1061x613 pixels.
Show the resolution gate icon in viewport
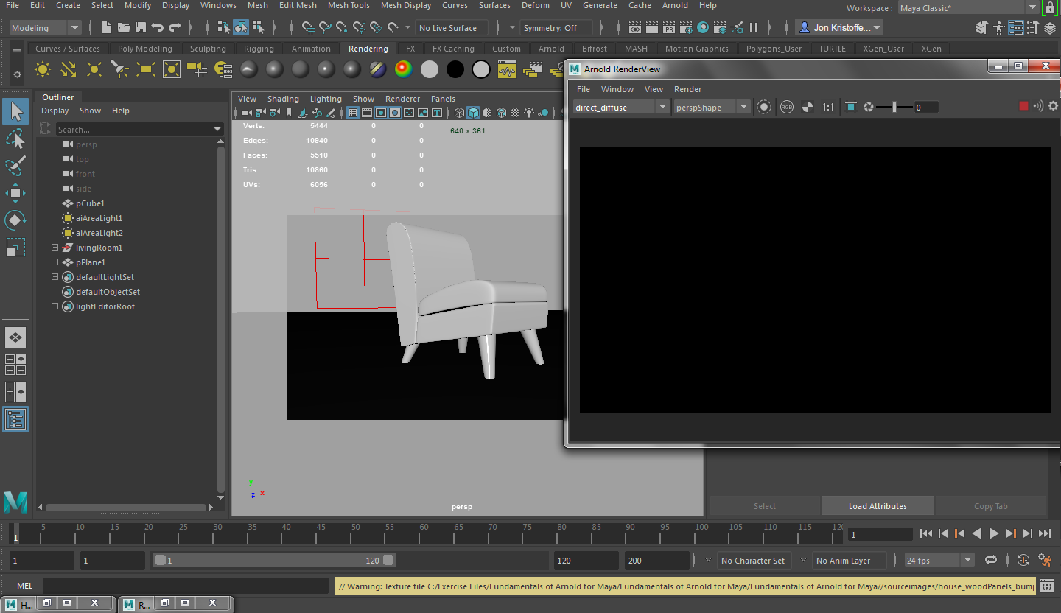pos(381,112)
